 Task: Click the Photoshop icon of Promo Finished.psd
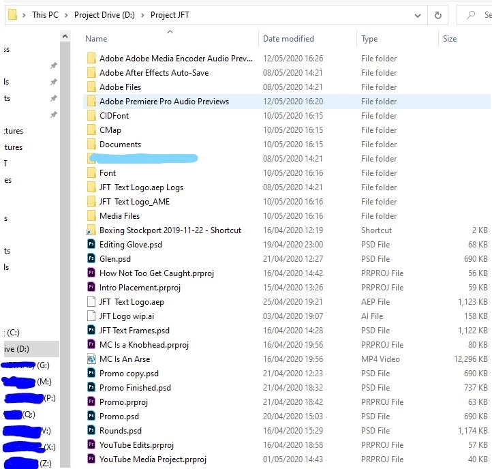tap(91, 387)
